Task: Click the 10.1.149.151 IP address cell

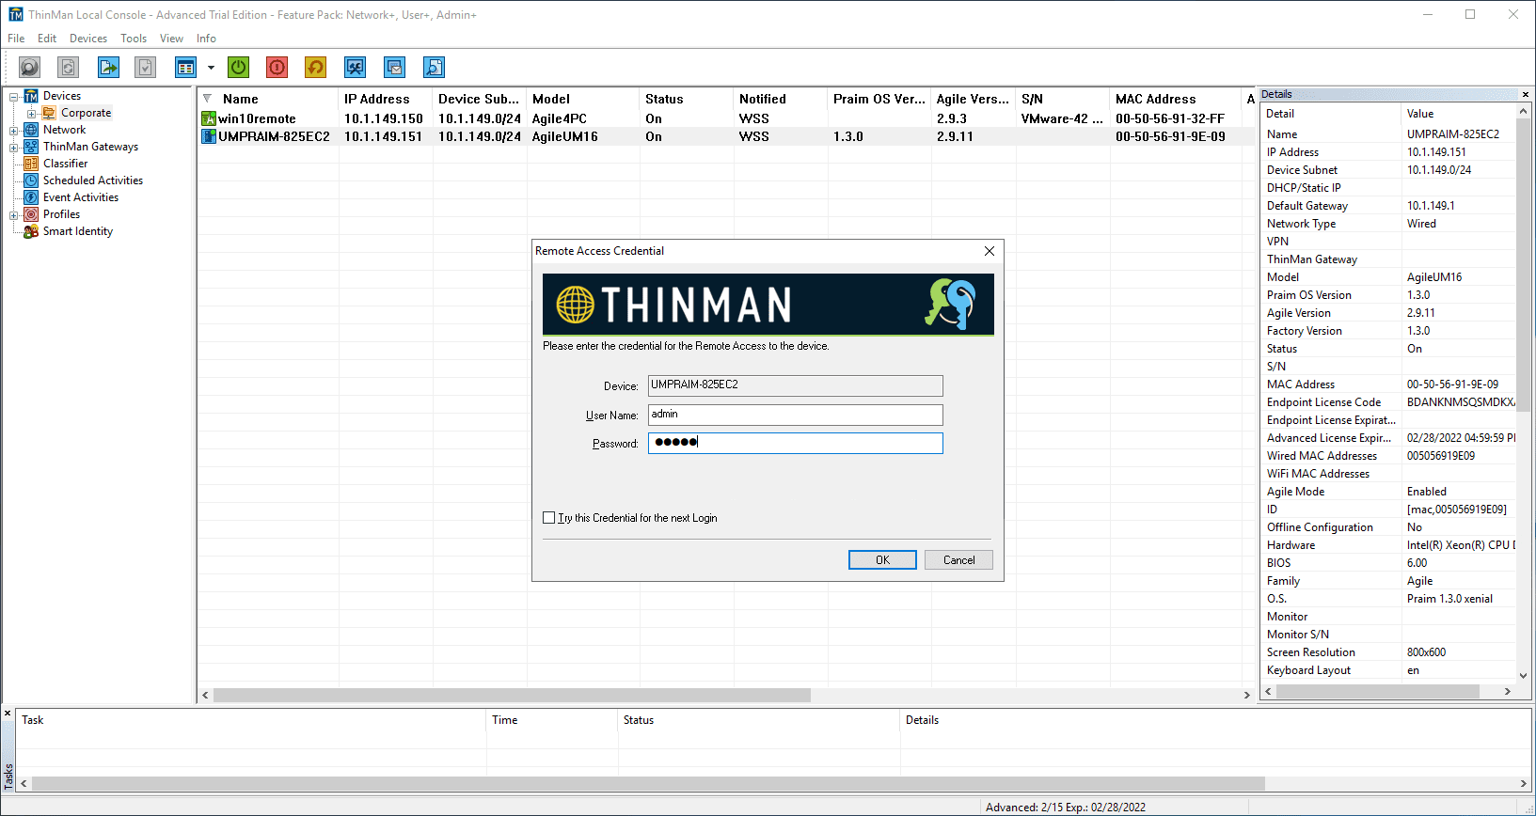Action: tap(384, 136)
